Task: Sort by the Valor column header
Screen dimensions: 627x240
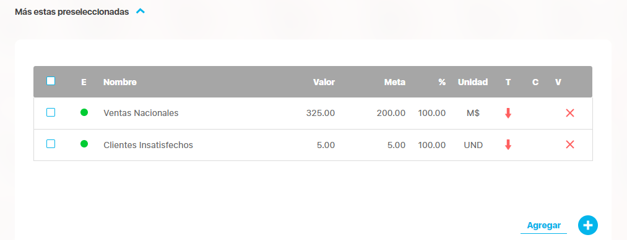Action: tap(324, 82)
